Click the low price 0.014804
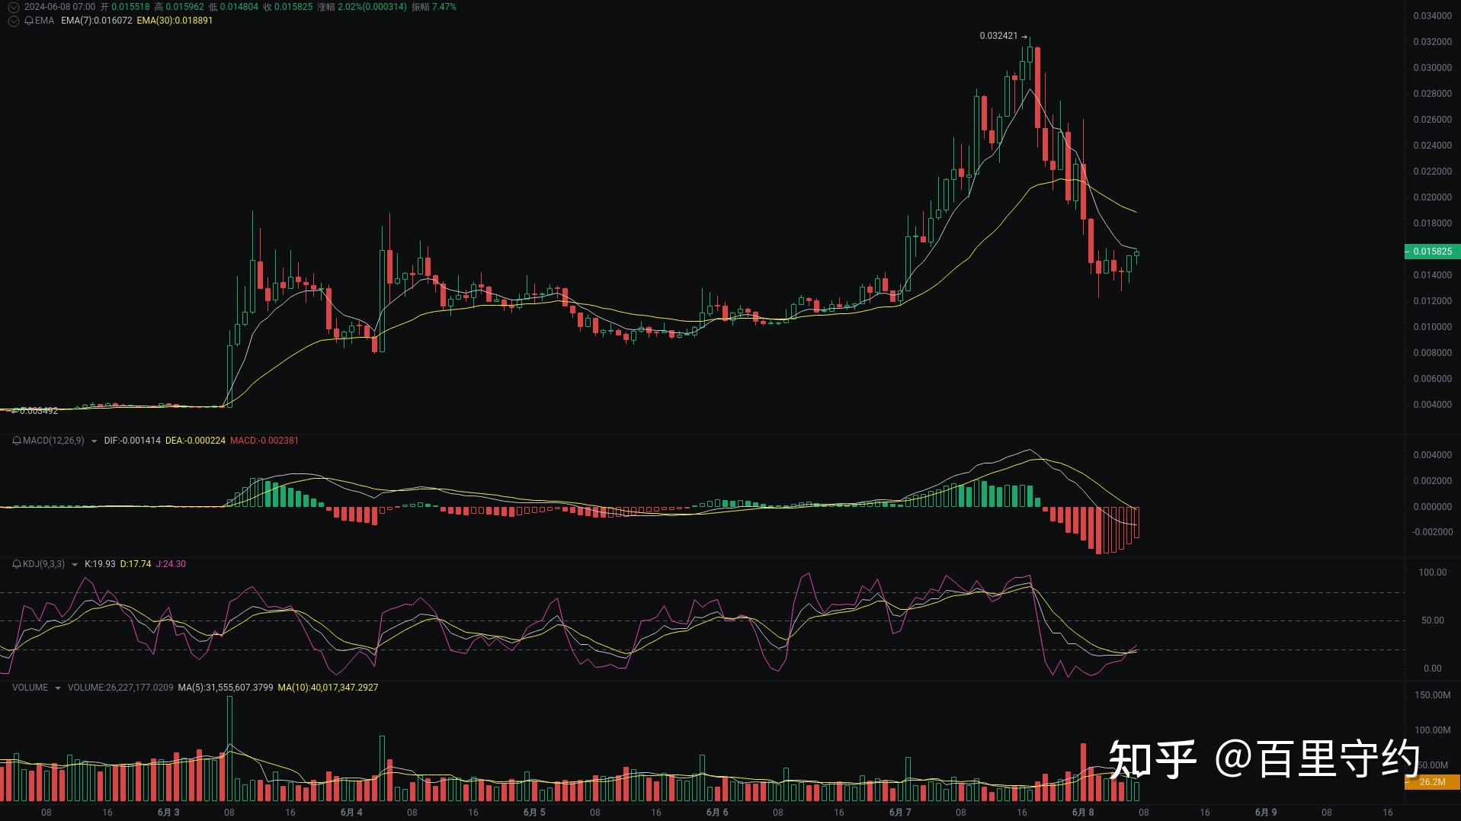The width and height of the screenshot is (1461, 821). (239, 7)
